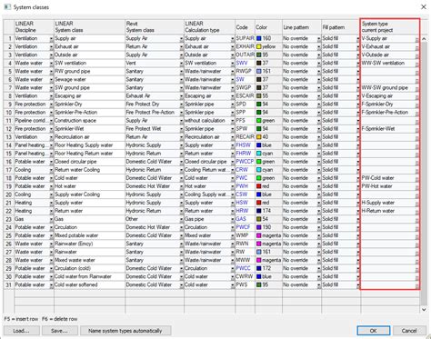Click the System classes window icon

tap(7, 6)
